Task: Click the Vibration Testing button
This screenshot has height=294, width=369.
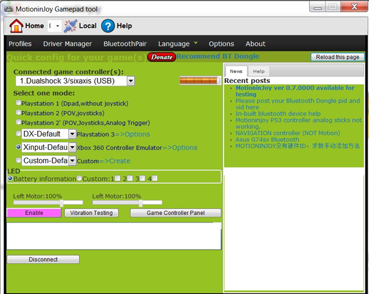Action: (x=91, y=213)
